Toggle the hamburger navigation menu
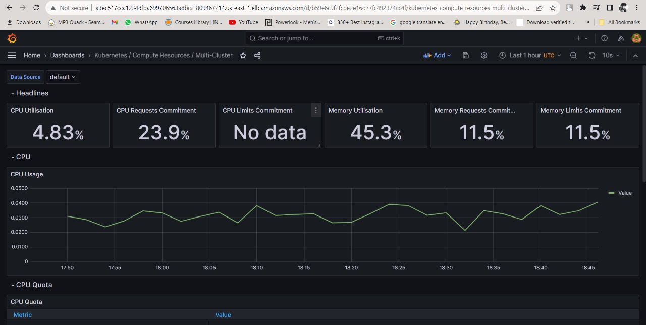The width and height of the screenshot is (646, 325). 12,55
